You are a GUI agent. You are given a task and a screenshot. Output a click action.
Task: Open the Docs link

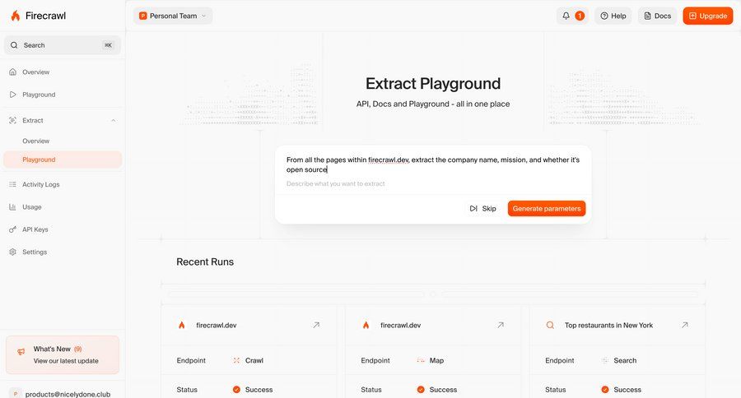(x=657, y=16)
